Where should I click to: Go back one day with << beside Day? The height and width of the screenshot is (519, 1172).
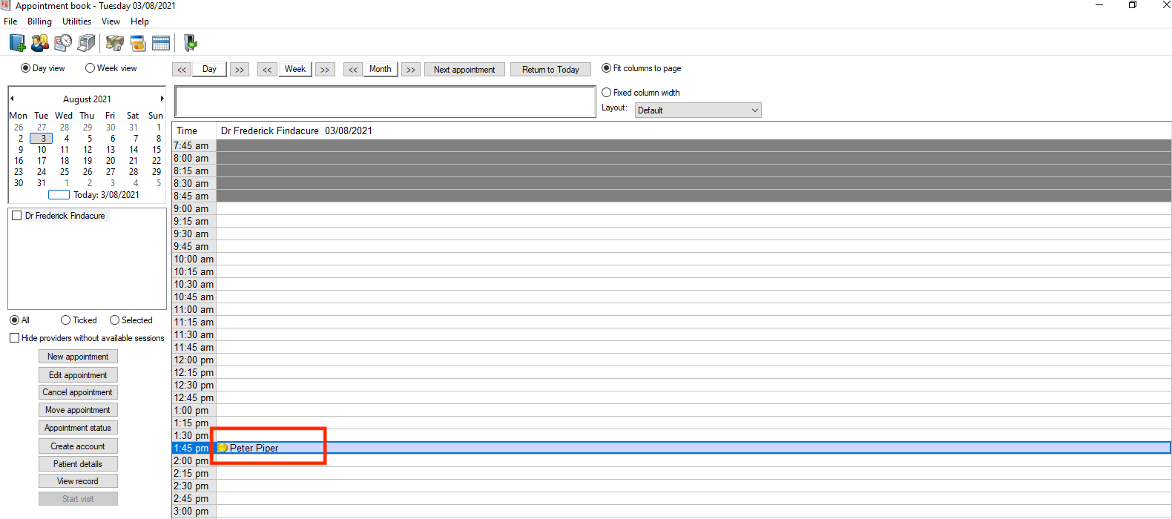pos(182,70)
